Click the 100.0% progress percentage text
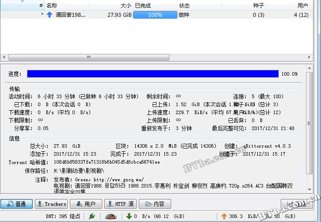This screenshot has width=321, height=222. point(290,74)
